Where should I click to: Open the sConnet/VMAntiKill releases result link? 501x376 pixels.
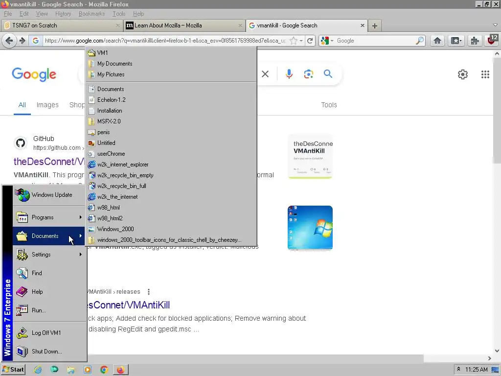[x=129, y=305]
